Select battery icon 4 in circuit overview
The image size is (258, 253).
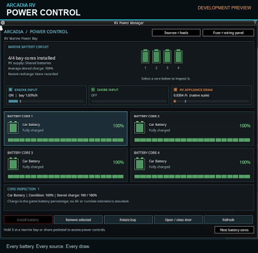(x=178, y=56)
